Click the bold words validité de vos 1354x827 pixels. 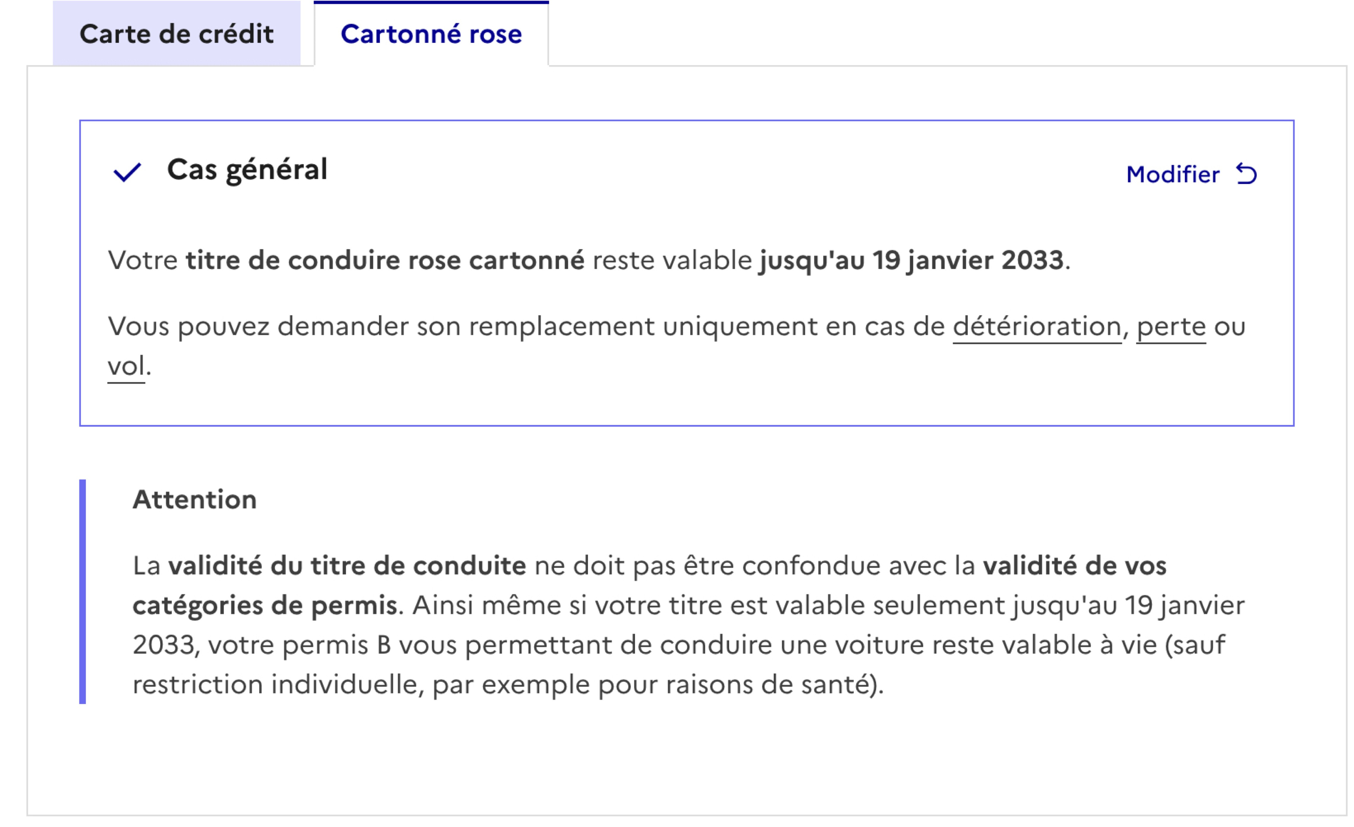coord(1074,565)
